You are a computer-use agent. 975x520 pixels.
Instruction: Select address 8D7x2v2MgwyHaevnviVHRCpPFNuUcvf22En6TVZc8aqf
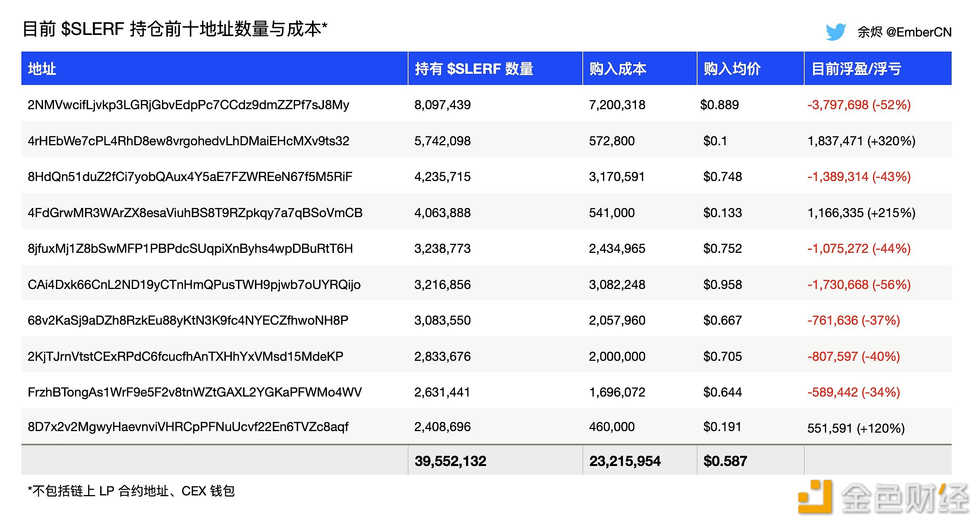tap(188, 427)
